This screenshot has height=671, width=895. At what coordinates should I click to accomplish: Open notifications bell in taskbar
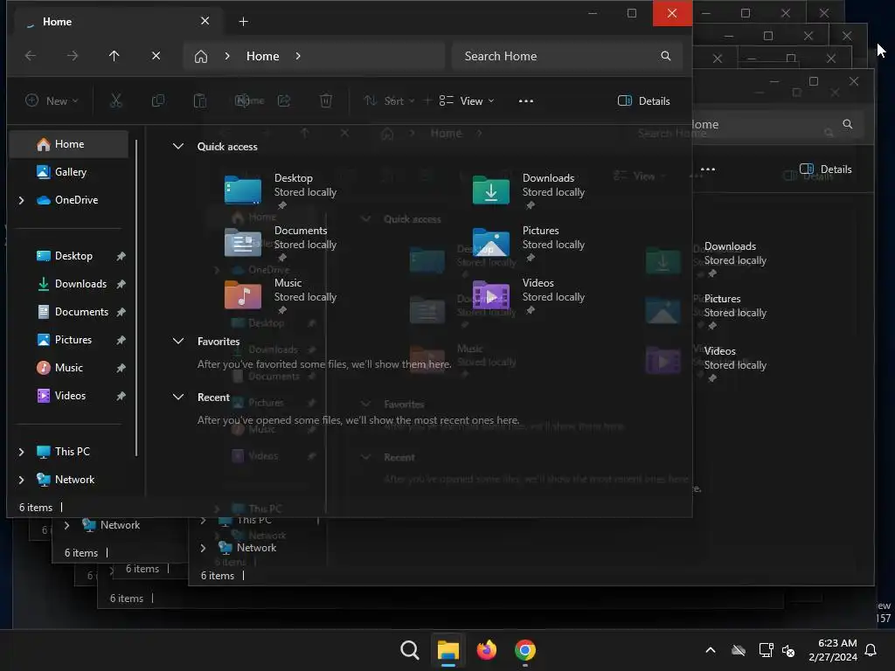pos(871,650)
